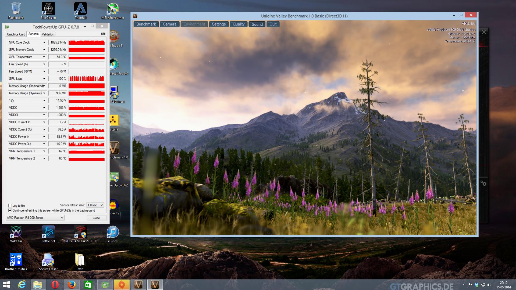The width and height of the screenshot is (516, 290).
Task: Open Firefox from the taskbar
Action: pos(72,285)
